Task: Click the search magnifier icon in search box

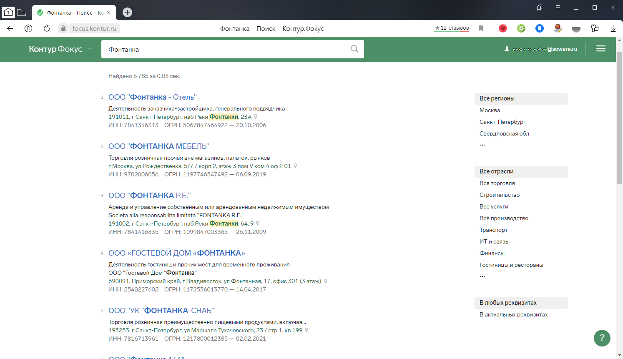Action: point(354,49)
